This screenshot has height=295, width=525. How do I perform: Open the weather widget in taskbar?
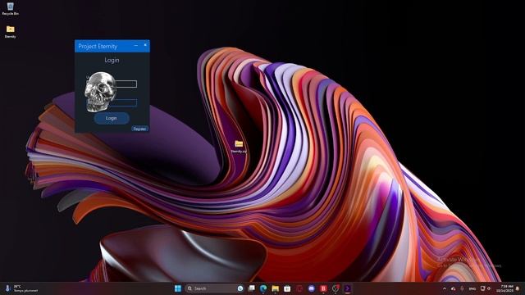pos(22,288)
